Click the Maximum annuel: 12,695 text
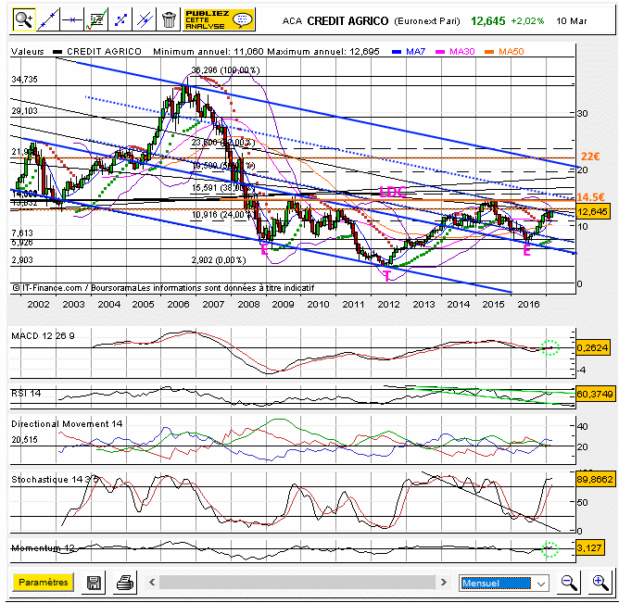Viewport: 619px width, 603px height. [323, 52]
